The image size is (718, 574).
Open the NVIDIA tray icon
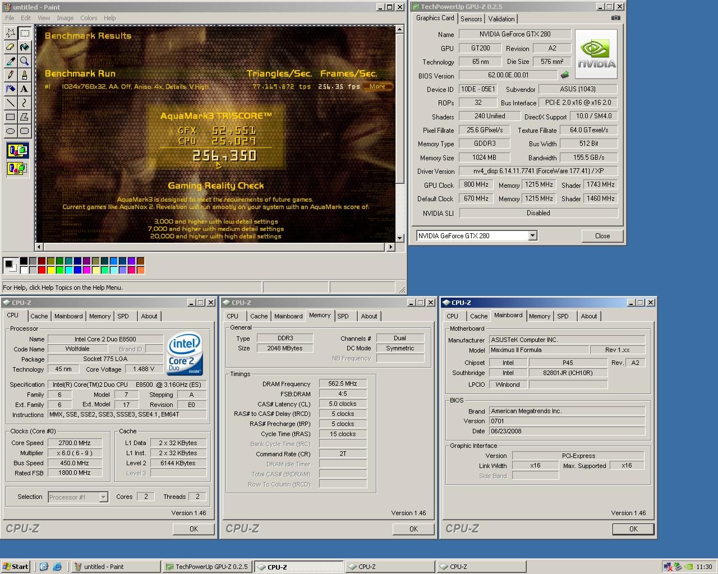pos(687,567)
